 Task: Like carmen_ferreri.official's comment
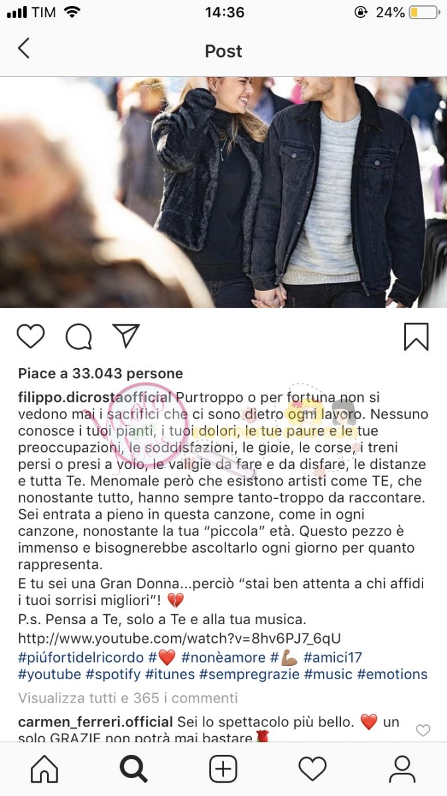click(423, 730)
